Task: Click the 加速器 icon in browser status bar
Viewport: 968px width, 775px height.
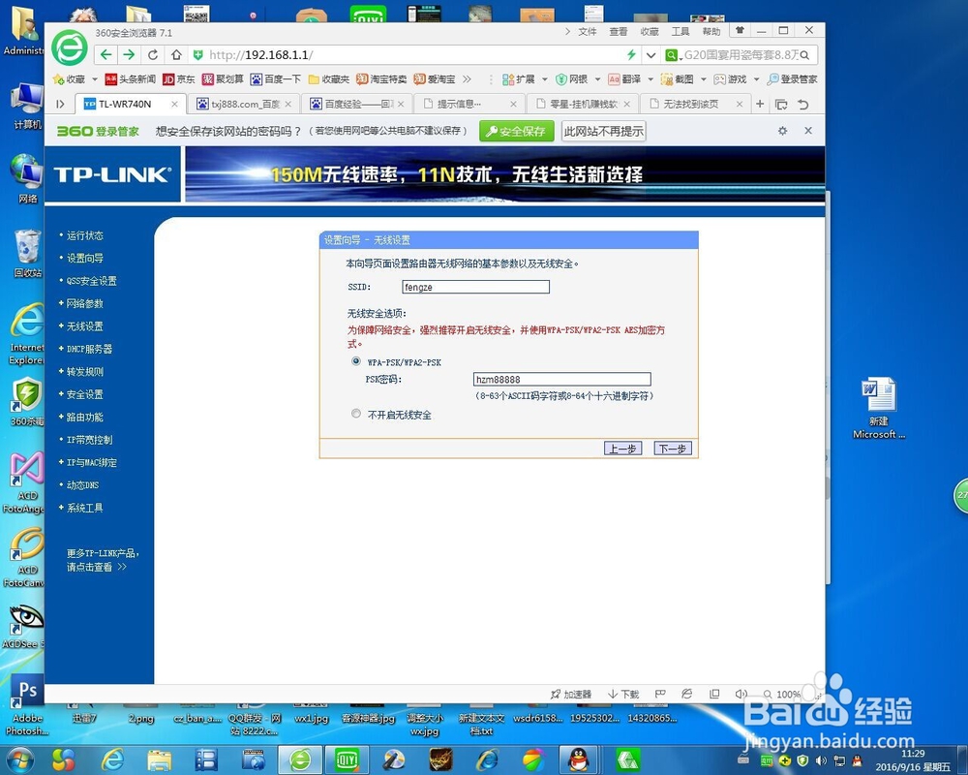Action: [x=567, y=695]
